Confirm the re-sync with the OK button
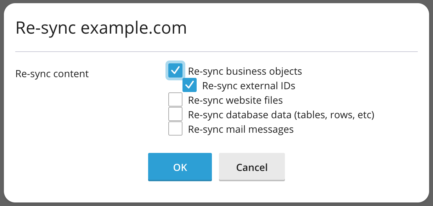The width and height of the screenshot is (433, 206). click(x=180, y=167)
